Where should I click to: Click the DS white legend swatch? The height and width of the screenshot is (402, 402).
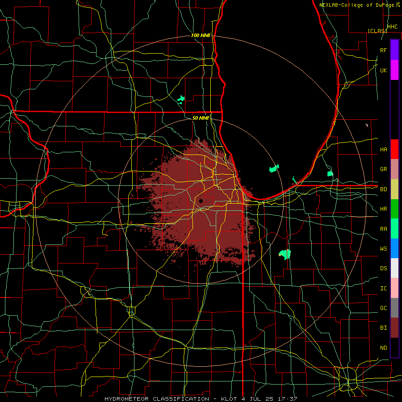click(394, 268)
